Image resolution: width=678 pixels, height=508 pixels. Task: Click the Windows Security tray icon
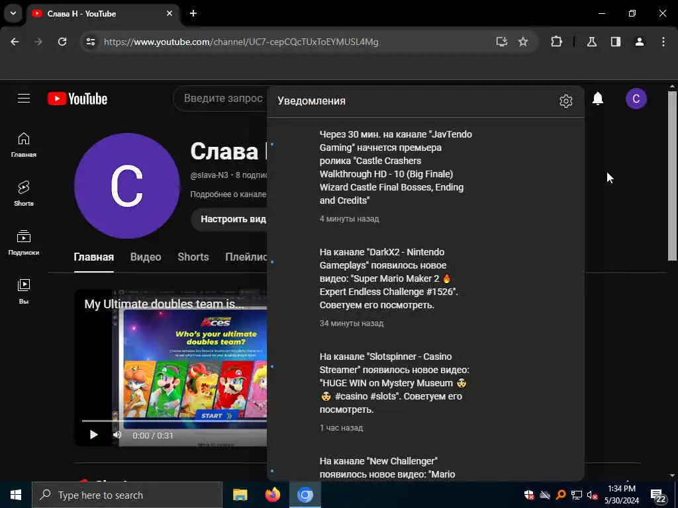[x=529, y=495]
